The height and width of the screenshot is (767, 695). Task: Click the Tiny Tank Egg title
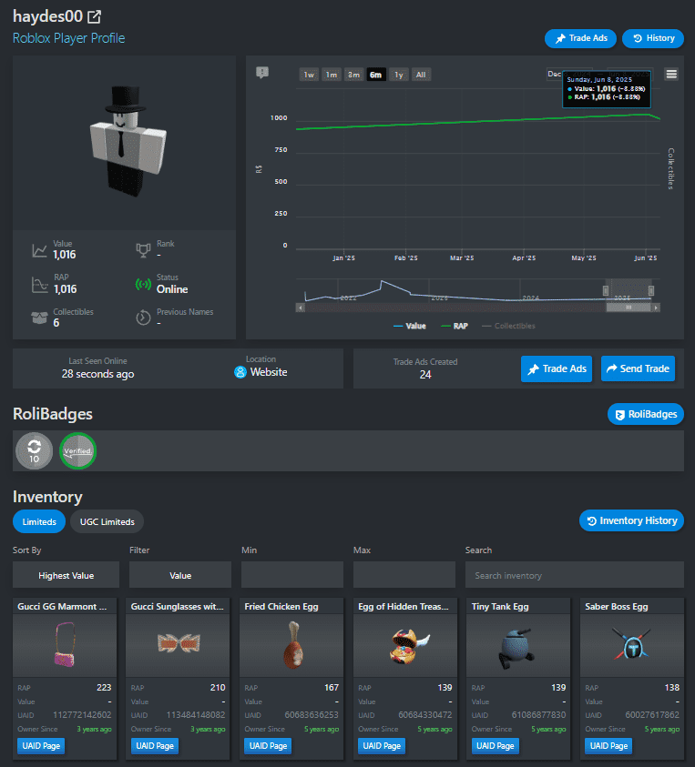500,607
